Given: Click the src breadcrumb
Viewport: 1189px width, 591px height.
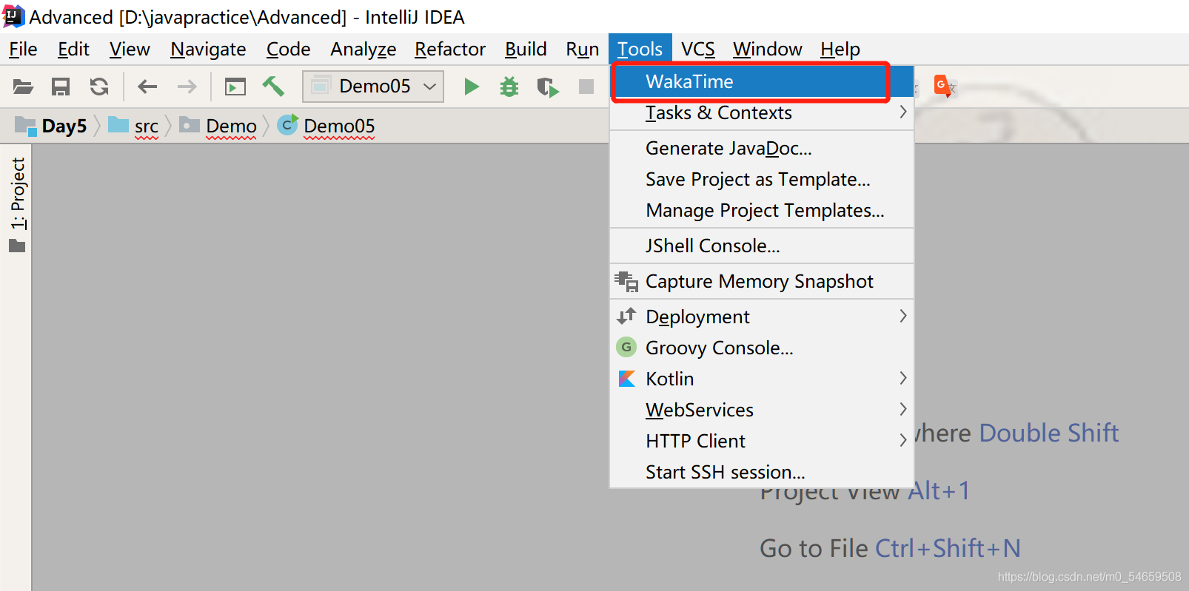Looking at the screenshot, I should (133, 126).
